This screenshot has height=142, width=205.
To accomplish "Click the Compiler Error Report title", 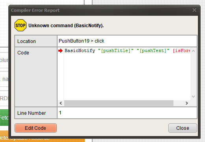I will 35,10.
